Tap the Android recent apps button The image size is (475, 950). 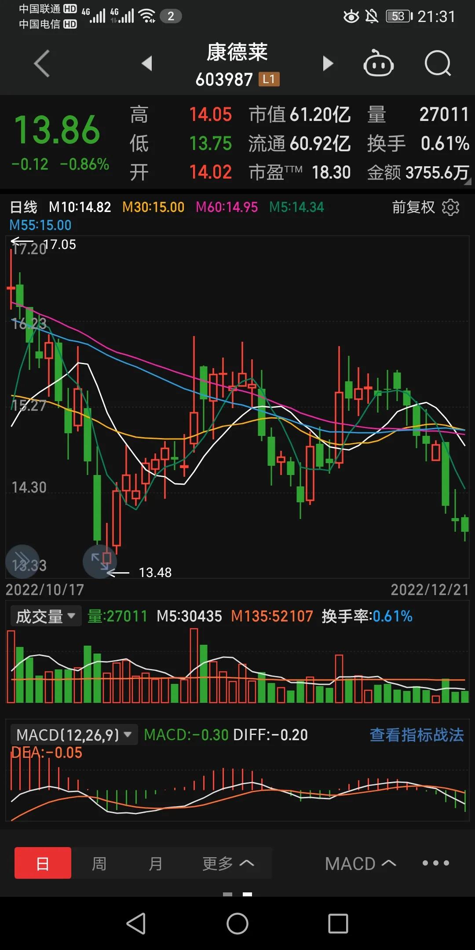pyautogui.click(x=338, y=923)
